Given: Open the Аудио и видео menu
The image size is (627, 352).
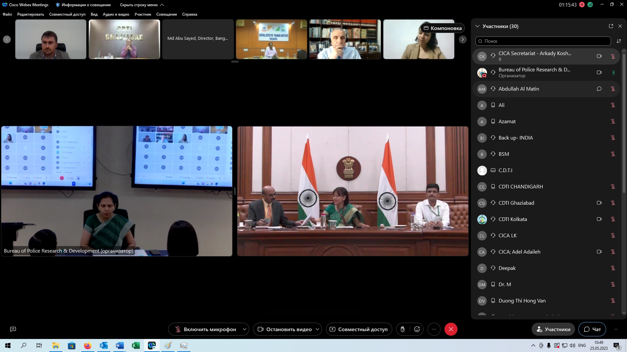Looking at the screenshot, I should (116, 14).
